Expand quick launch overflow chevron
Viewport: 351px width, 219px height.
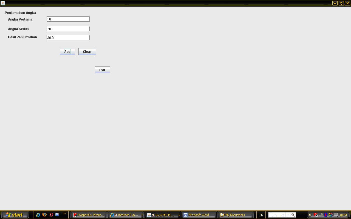tap(64, 214)
